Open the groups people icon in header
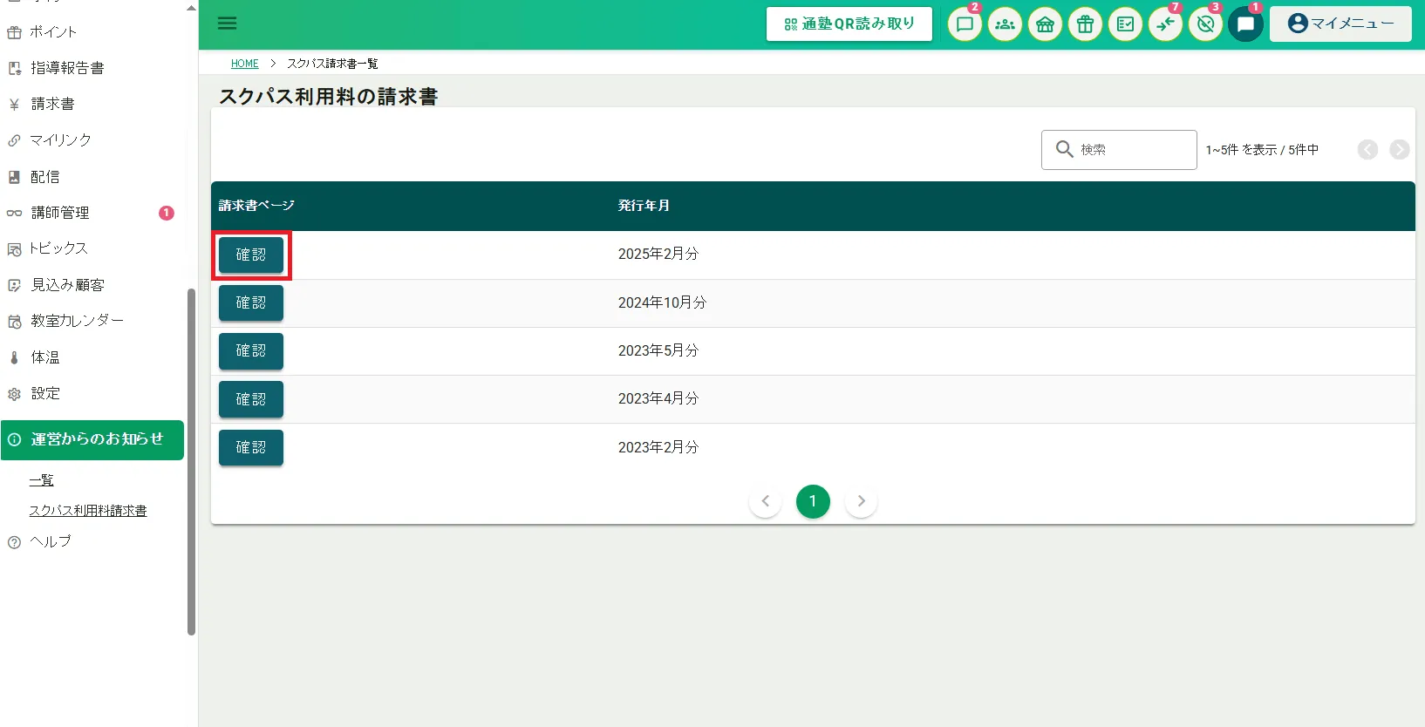Image resolution: width=1425 pixels, height=727 pixels. [x=1006, y=24]
